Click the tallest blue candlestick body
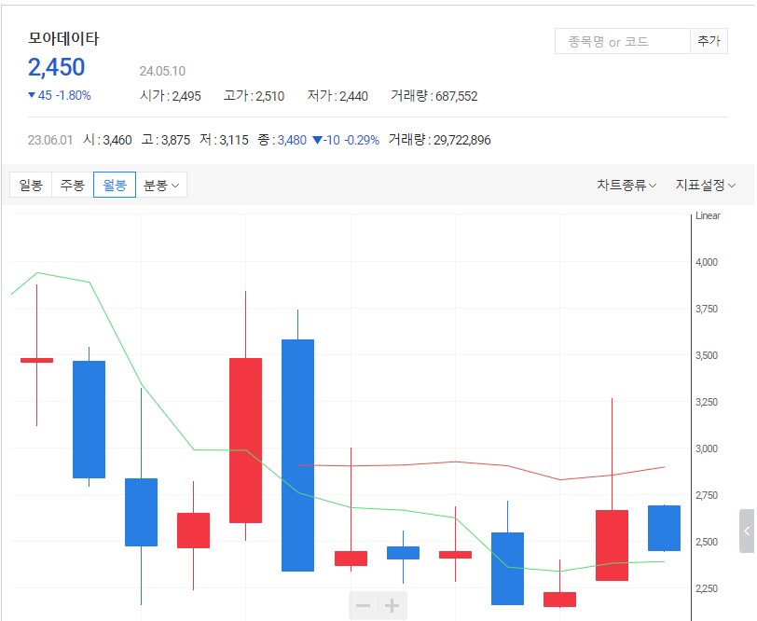The image size is (757, 621). pyautogui.click(x=297, y=455)
